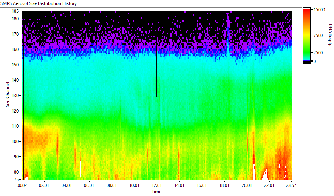The image size is (334, 196).
Task: Click the 00:02 time tick label
Action: (x=22, y=185)
